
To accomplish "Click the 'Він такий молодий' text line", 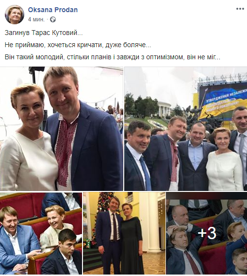I will point(113,57).
